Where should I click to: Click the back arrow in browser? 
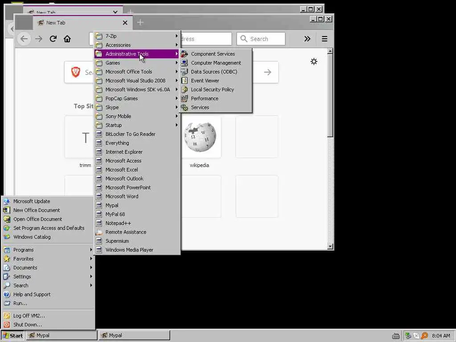(x=24, y=39)
